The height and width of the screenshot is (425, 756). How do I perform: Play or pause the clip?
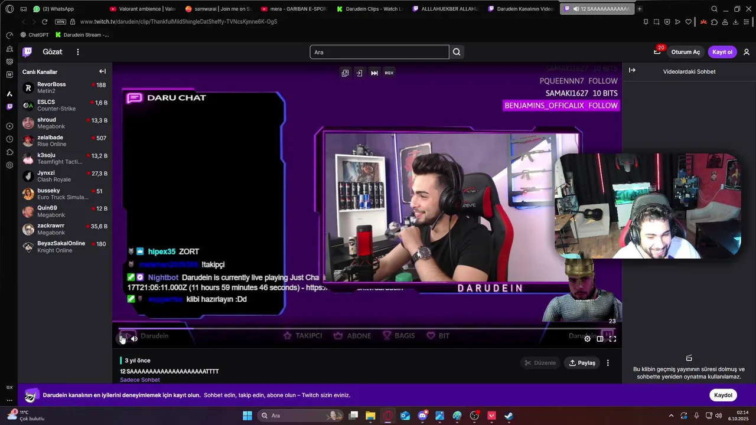click(122, 338)
